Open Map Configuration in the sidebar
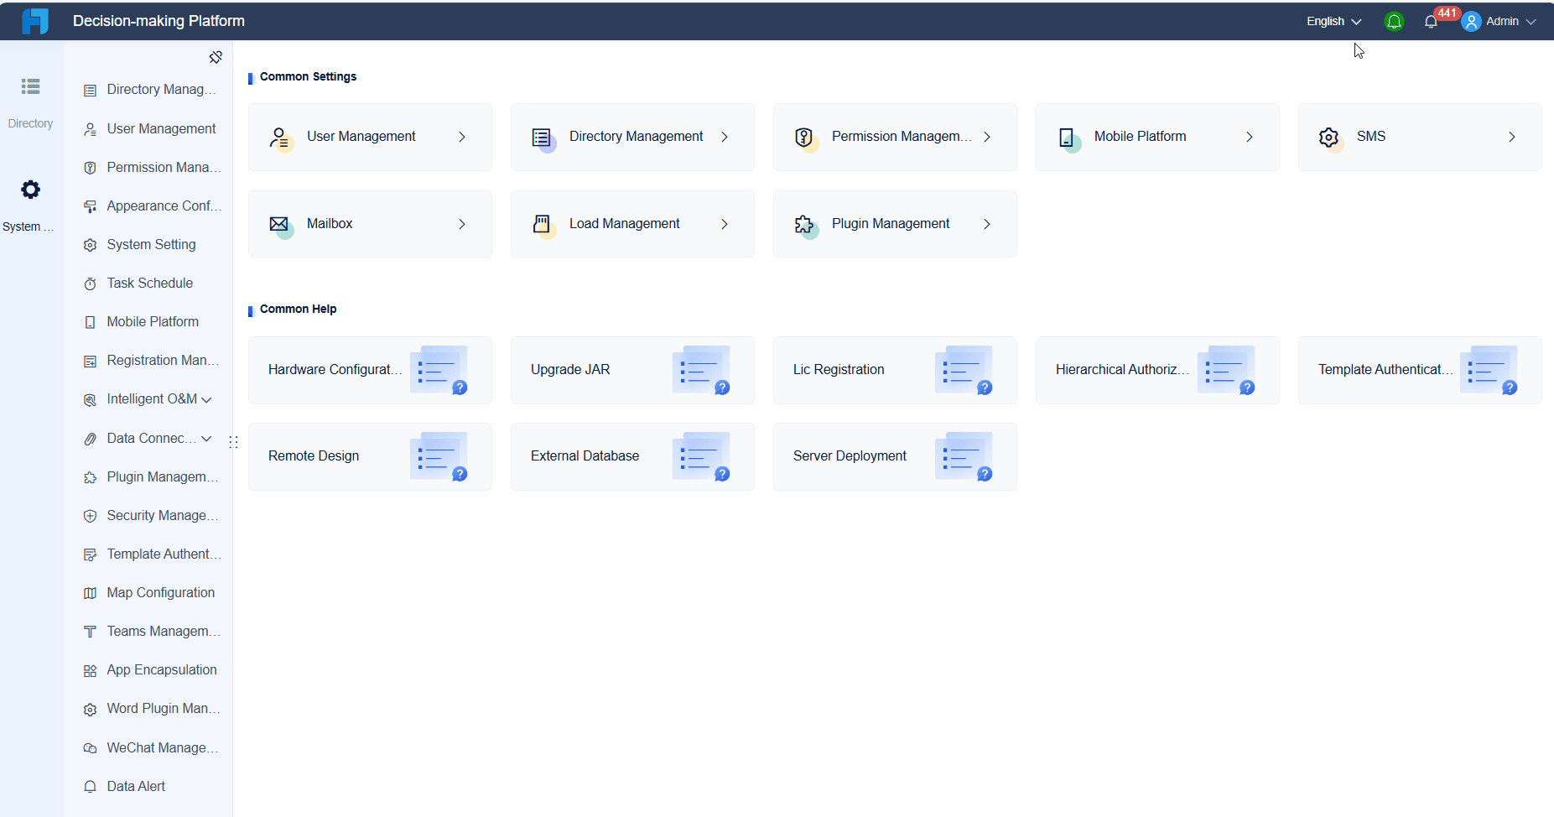Screen dimensions: 1554x817 coord(161,592)
